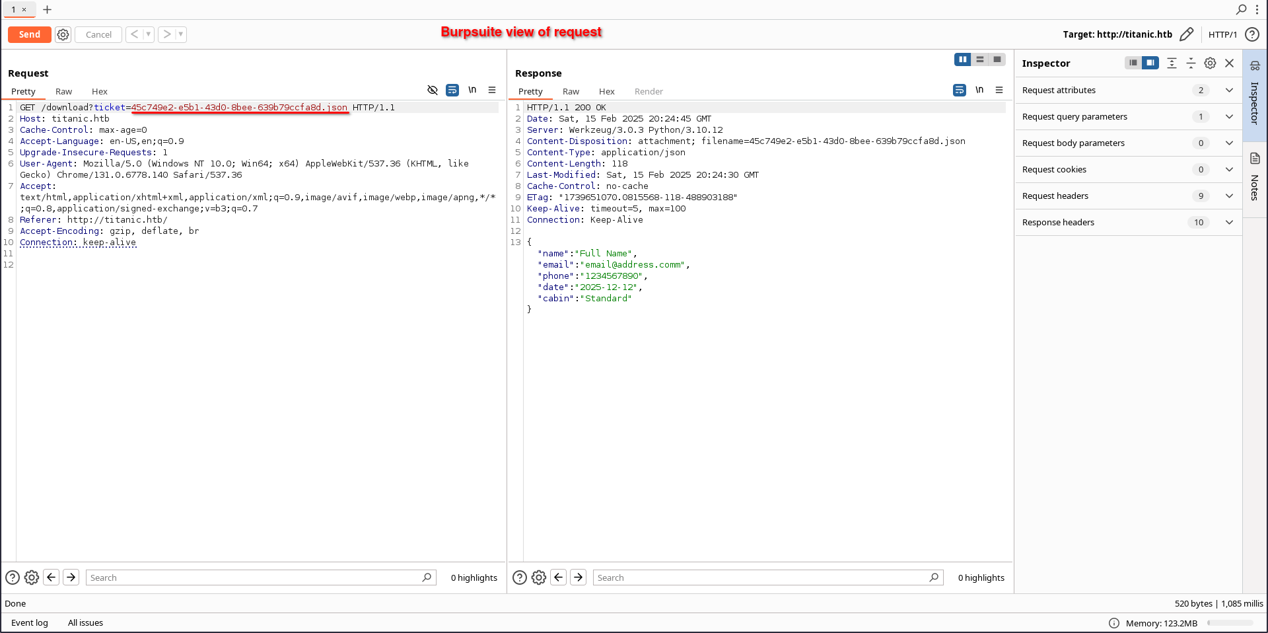Open request settings gear next to Send
This screenshot has height=633, width=1268.
(63, 34)
